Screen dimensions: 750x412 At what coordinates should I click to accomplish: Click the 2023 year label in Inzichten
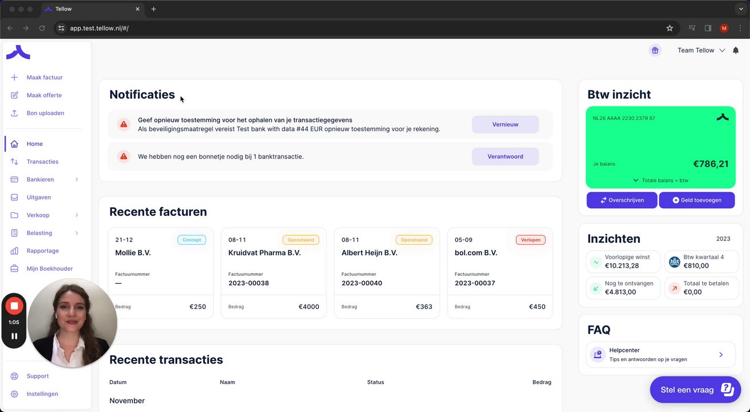pyautogui.click(x=723, y=239)
